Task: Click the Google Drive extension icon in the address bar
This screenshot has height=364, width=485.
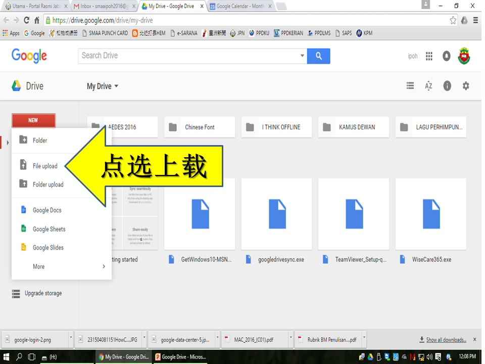Action: click(x=464, y=20)
